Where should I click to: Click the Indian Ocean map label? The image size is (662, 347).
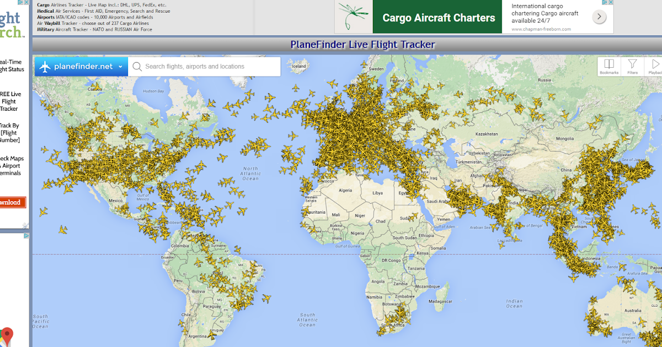(x=514, y=303)
